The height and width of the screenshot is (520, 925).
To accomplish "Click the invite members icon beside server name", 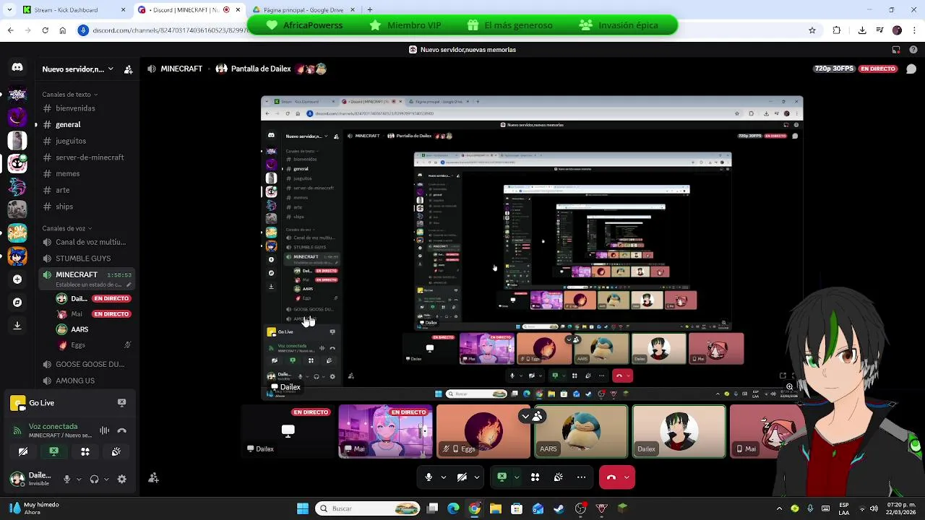I will [129, 69].
